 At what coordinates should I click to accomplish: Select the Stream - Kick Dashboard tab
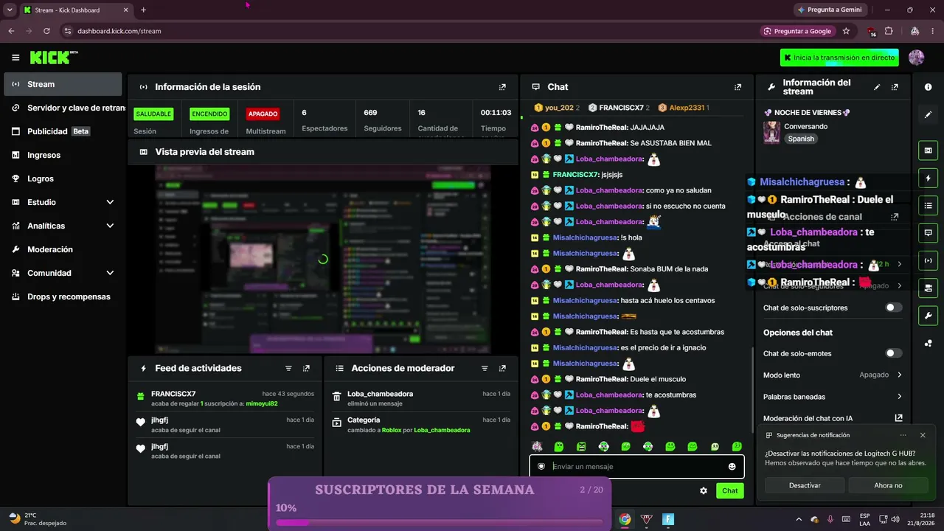click(75, 10)
